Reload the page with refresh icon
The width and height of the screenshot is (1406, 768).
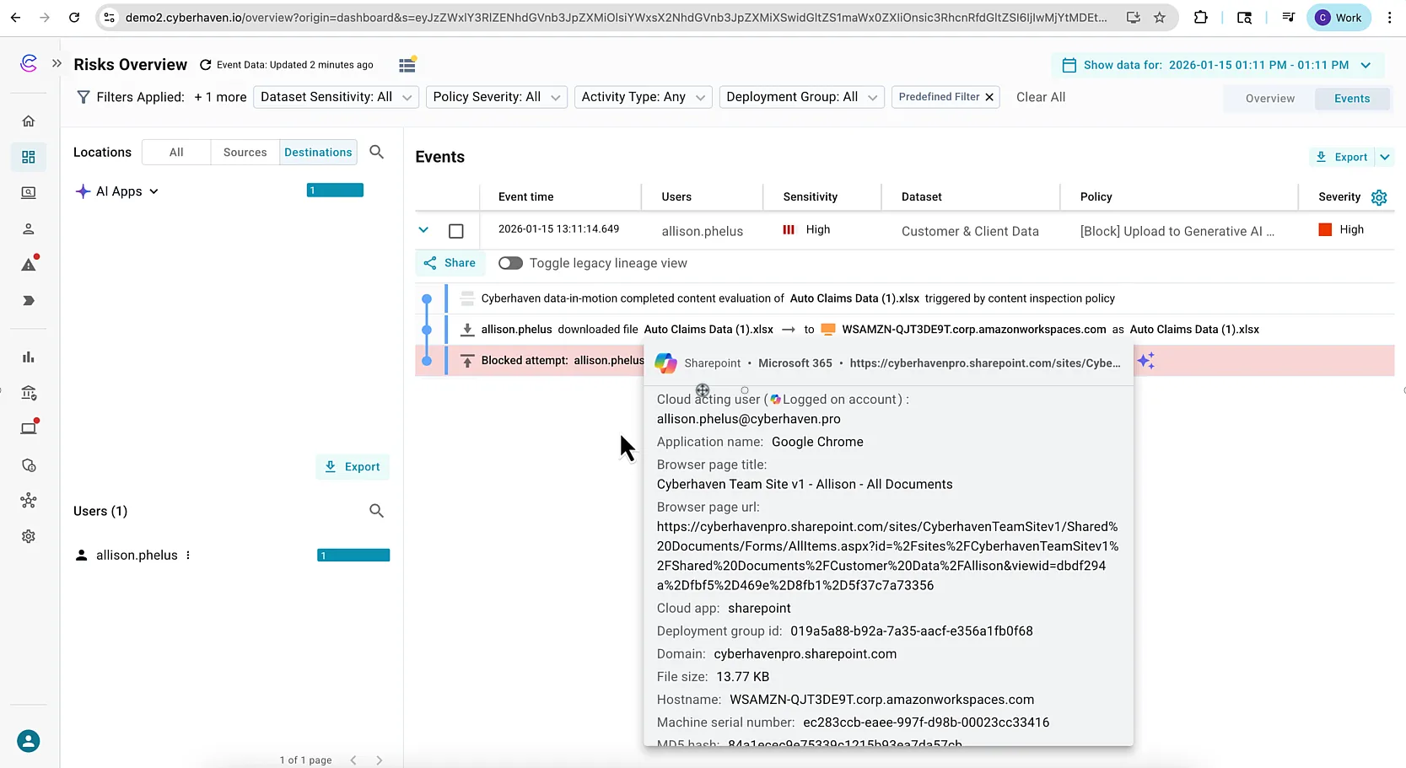click(74, 17)
